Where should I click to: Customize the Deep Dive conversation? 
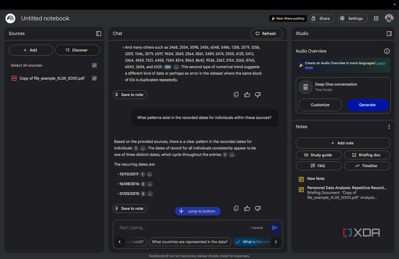pos(320,105)
